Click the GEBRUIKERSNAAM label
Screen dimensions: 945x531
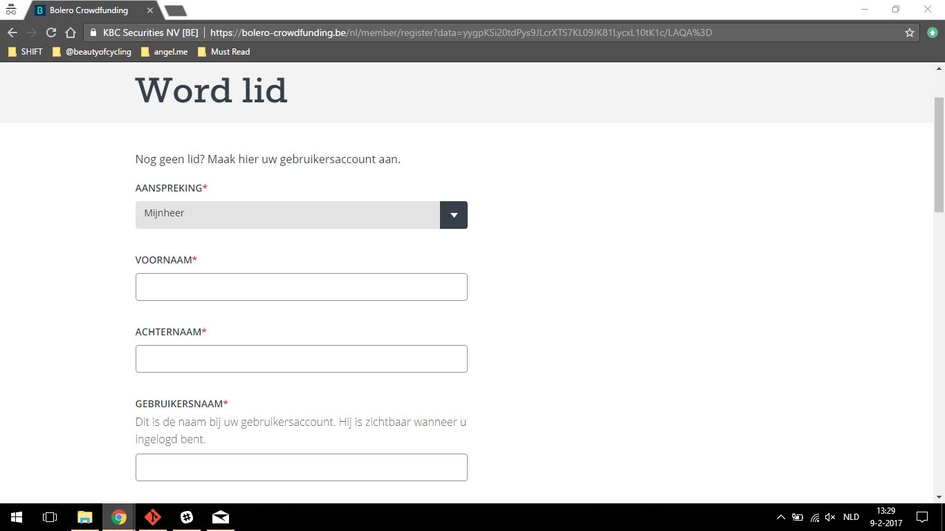[x=182, y=404]
